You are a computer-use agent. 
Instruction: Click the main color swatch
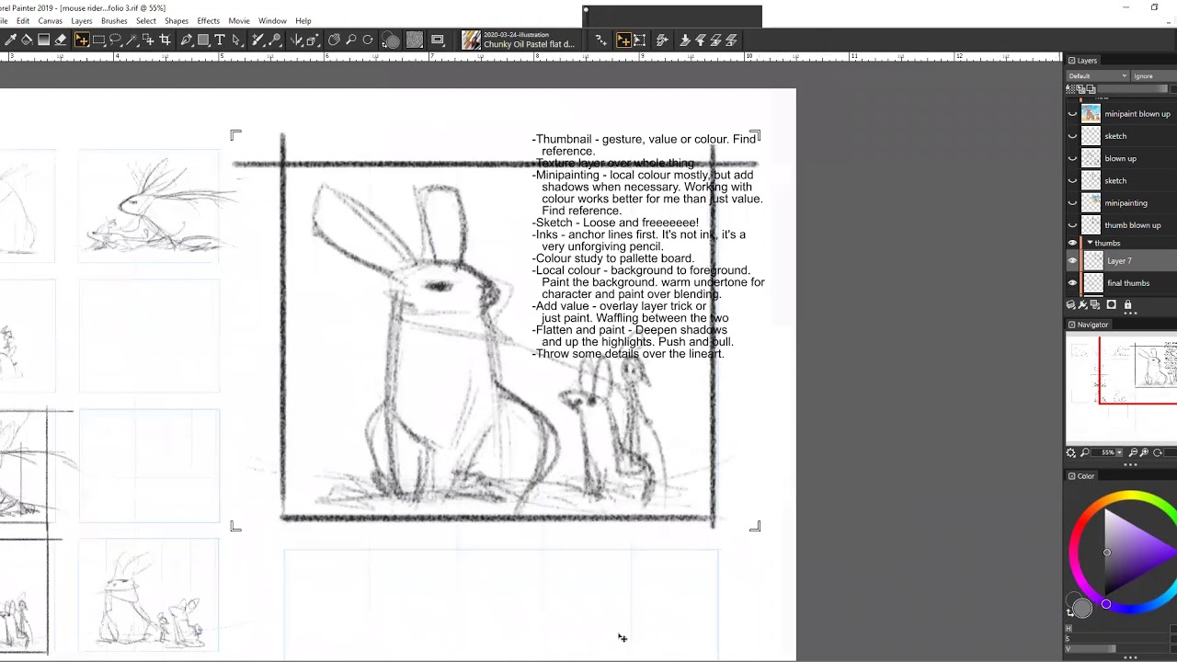tap(1082, 607)
